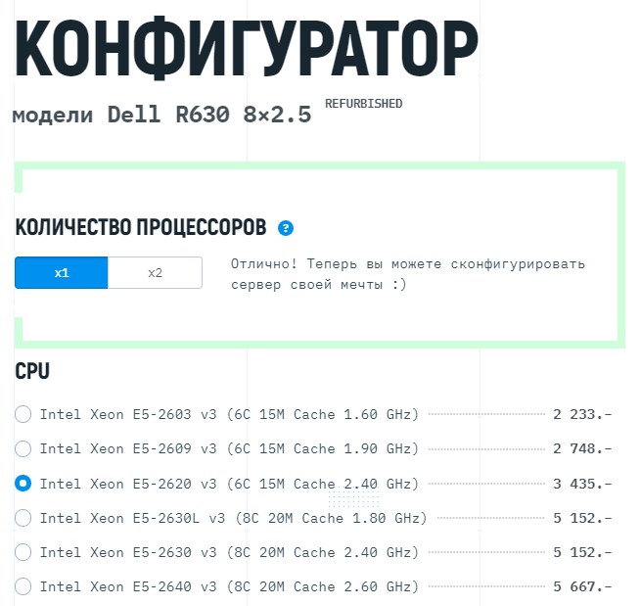This screenshot has height=606, width=640.
Task: Click the REFURBISHED superscript label
Action: pos(363,104)
